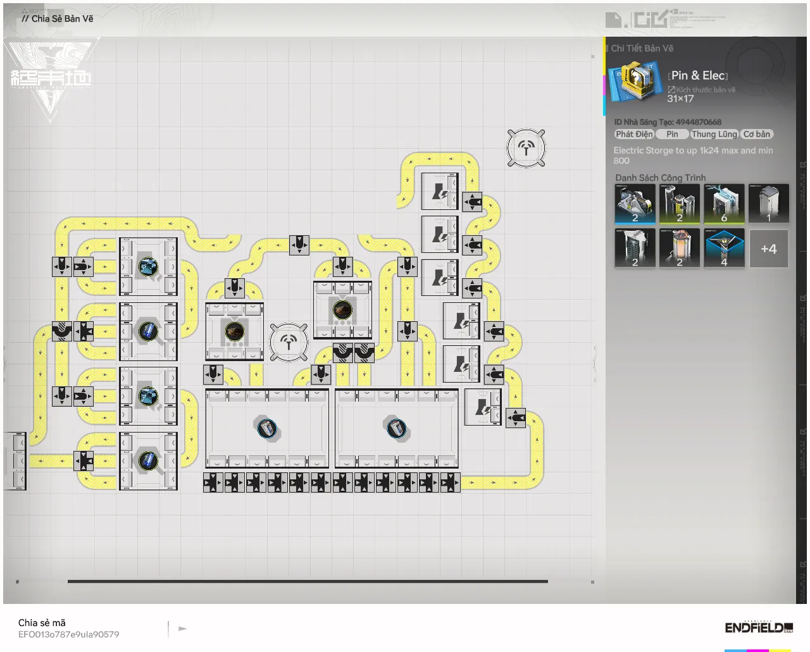Select the relay tower above the generator column

[526, 149]
